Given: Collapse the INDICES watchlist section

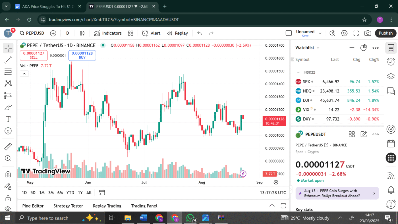Looking at the screenshot, I should pos(298,72).
